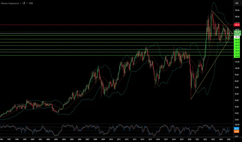Select the 140.33 price level label
Image resolution: width=242 pixels, height=142 pixels.
[x=237, y=45]
